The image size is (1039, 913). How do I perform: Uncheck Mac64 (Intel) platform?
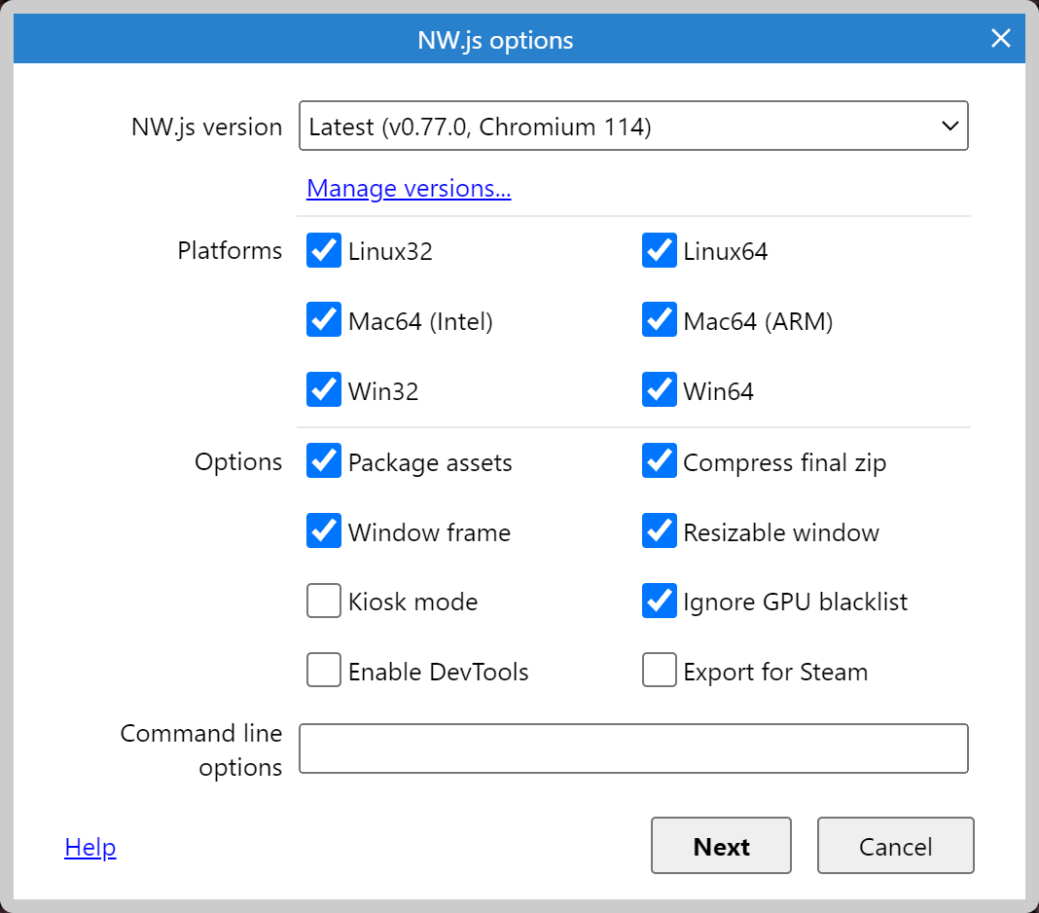pyautogui.click(x=323, y=320)
